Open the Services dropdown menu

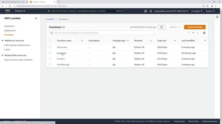[20, 11]
